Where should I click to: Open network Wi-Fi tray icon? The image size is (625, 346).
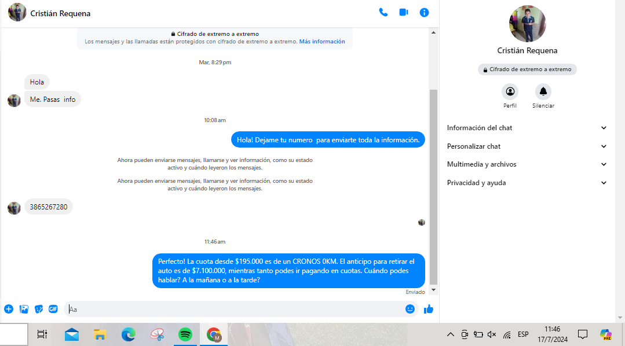point(507,335)
